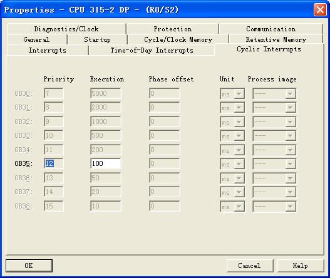Open the OB30 process image dropdown
The image size is (330, 278).
tap(274, 94)
